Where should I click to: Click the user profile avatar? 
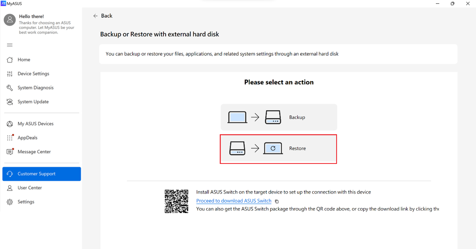coord(10,20)
